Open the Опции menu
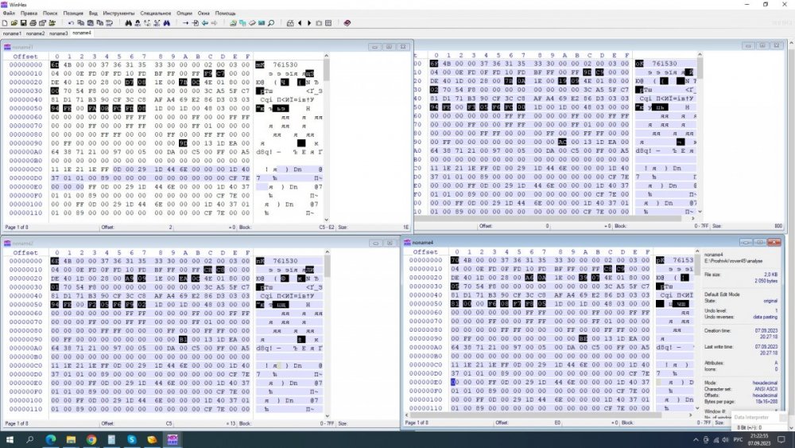Image resolution: width=795 pixels, height=448 pixels. pyautogui.click(x=184, y=14)
